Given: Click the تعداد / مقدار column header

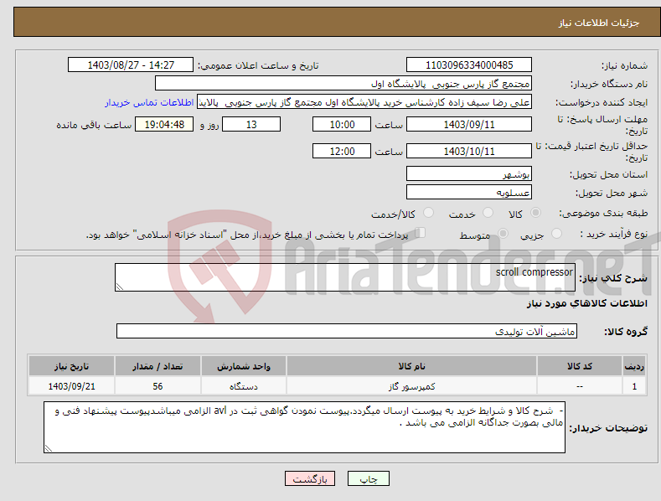Looking at the screenshot, I should pos(158,366).
